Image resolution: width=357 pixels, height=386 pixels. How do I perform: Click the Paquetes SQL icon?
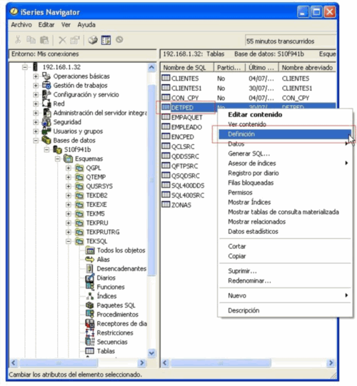tap(90, 305)
